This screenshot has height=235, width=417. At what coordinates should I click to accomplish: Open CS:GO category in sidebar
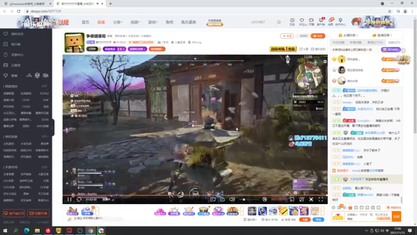pyautogui.click(x=26, y=107)
